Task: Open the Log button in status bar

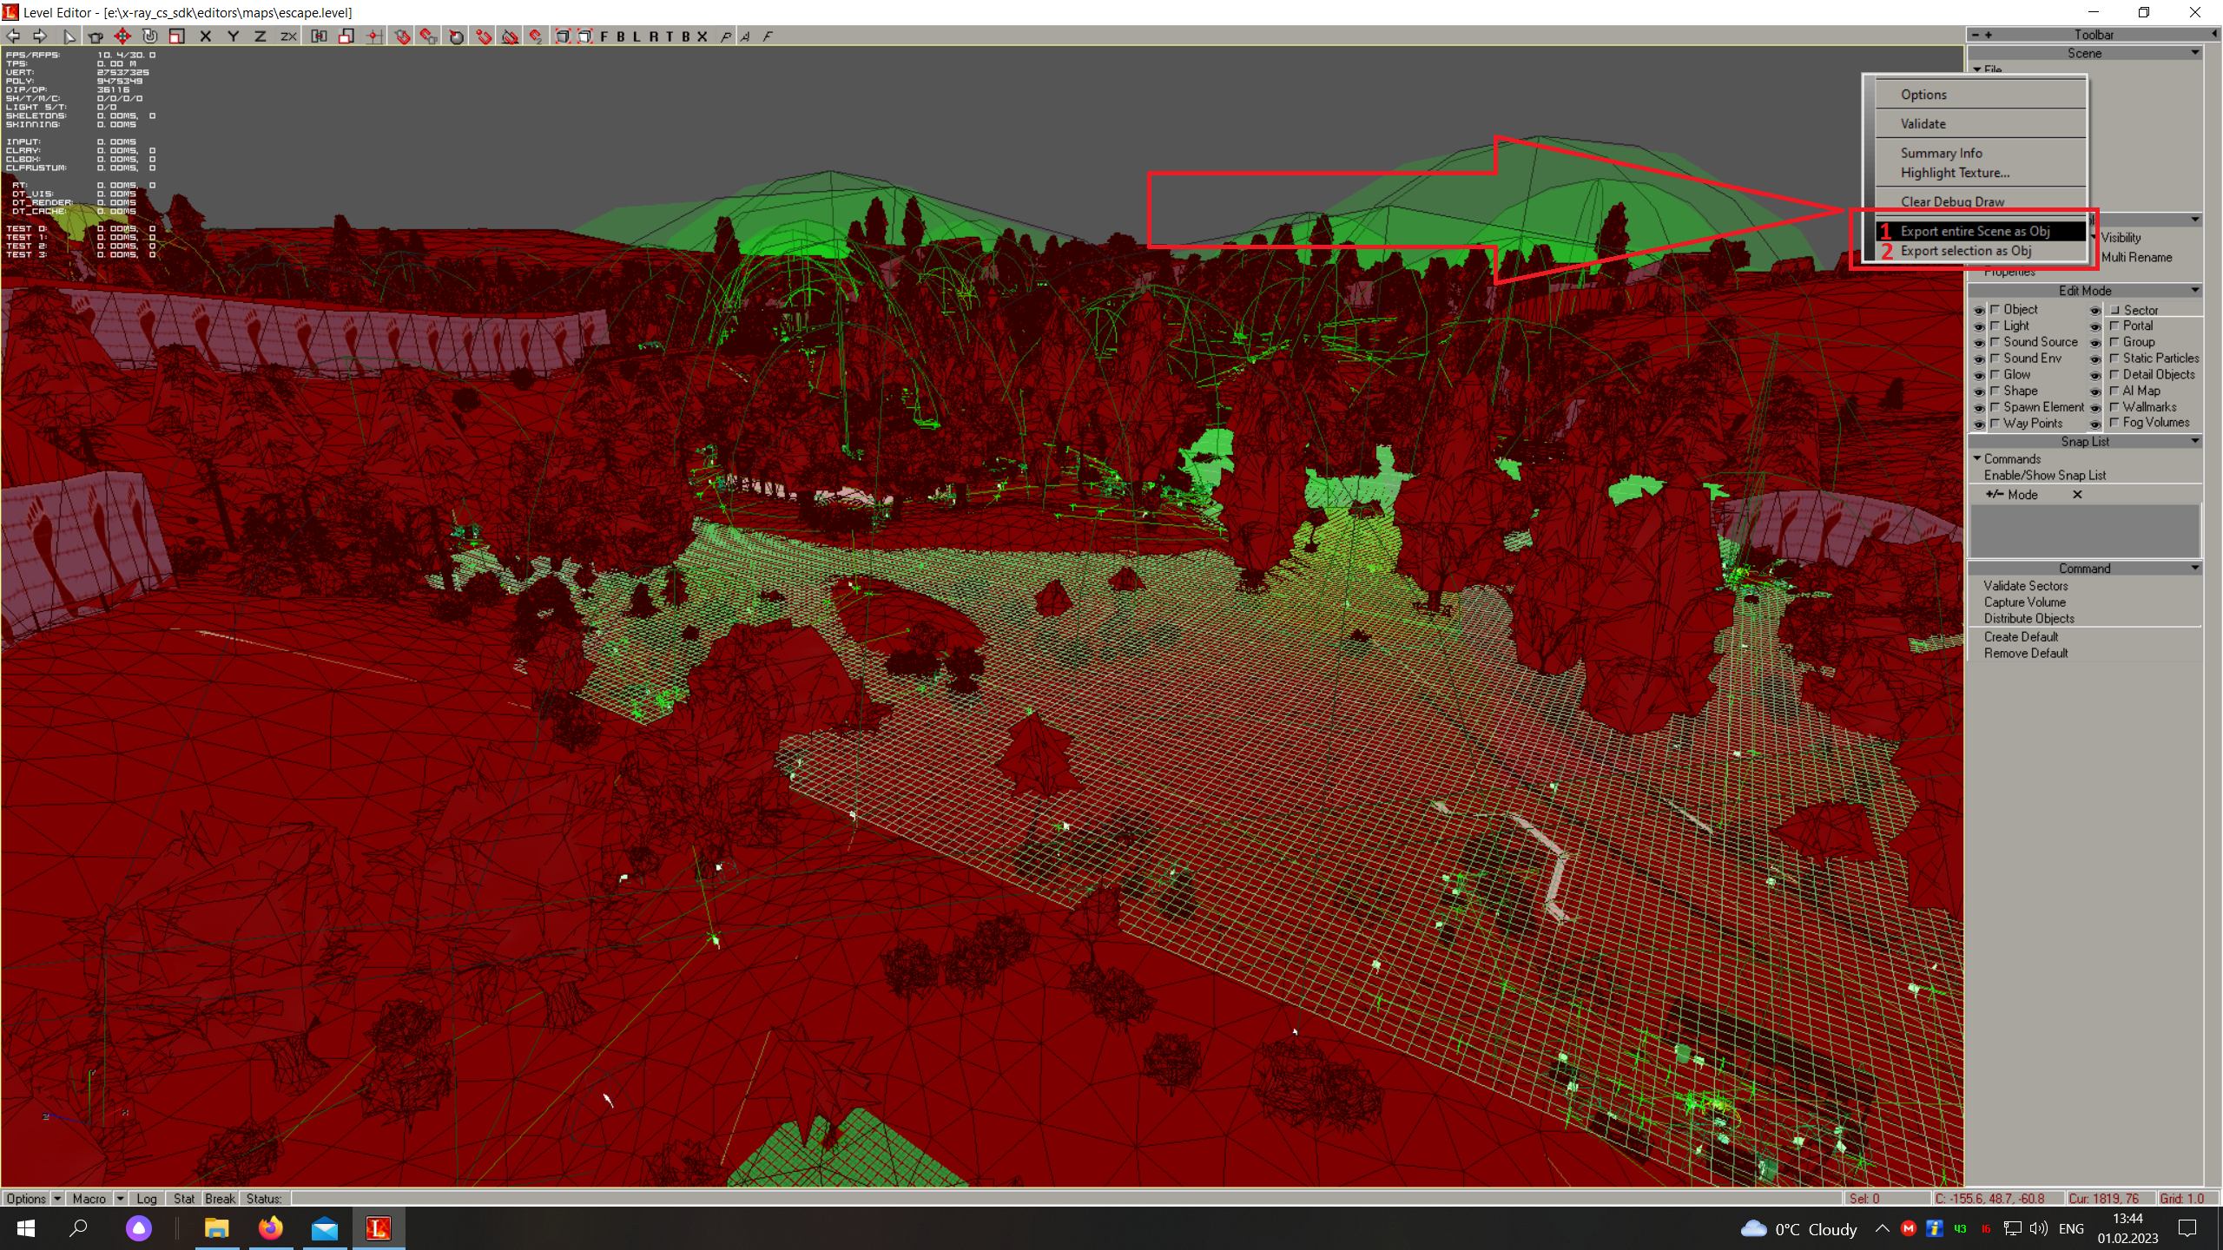Action: 147,1199
